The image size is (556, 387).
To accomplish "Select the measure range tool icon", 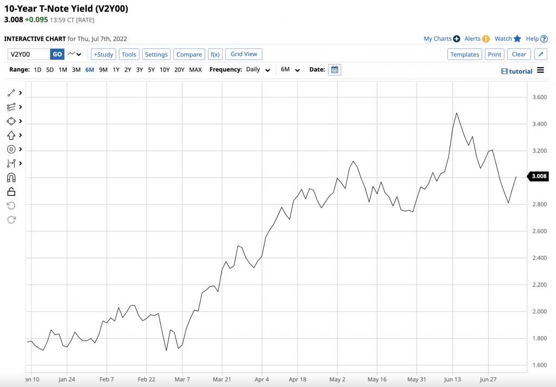I will coord(11,163).
